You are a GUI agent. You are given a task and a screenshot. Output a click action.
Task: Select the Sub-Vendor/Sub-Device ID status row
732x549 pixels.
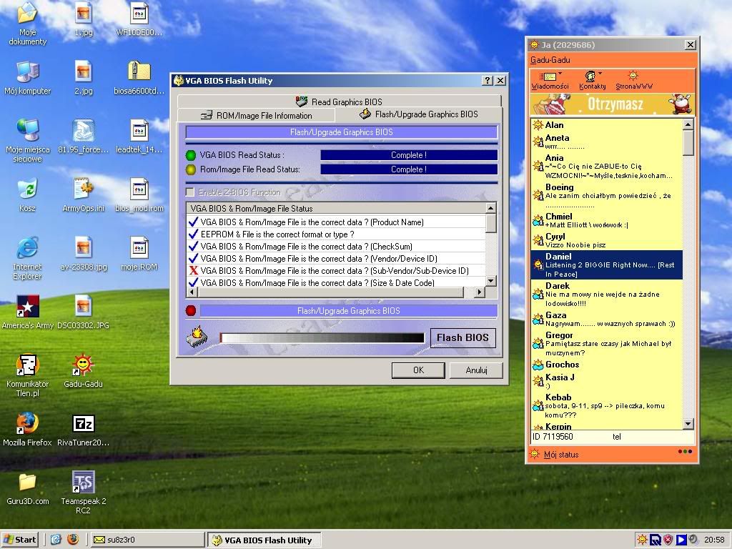coord(336,271)
